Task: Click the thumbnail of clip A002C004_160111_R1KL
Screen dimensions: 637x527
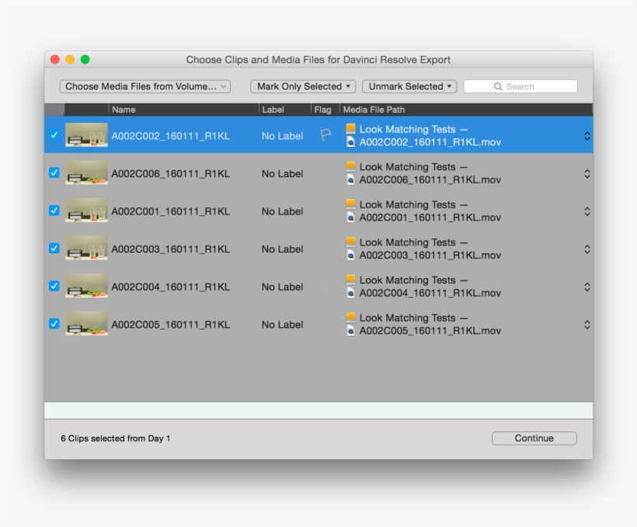Action: (x=86, y=287)
